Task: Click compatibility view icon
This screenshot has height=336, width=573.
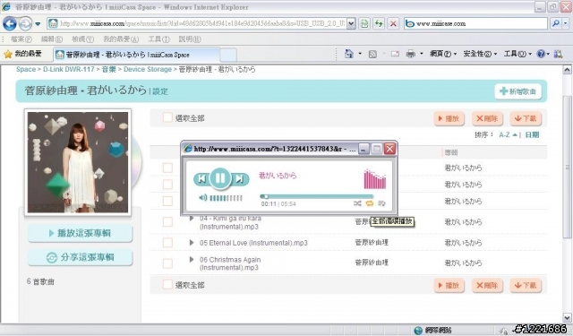Action: tap(364, 24)
